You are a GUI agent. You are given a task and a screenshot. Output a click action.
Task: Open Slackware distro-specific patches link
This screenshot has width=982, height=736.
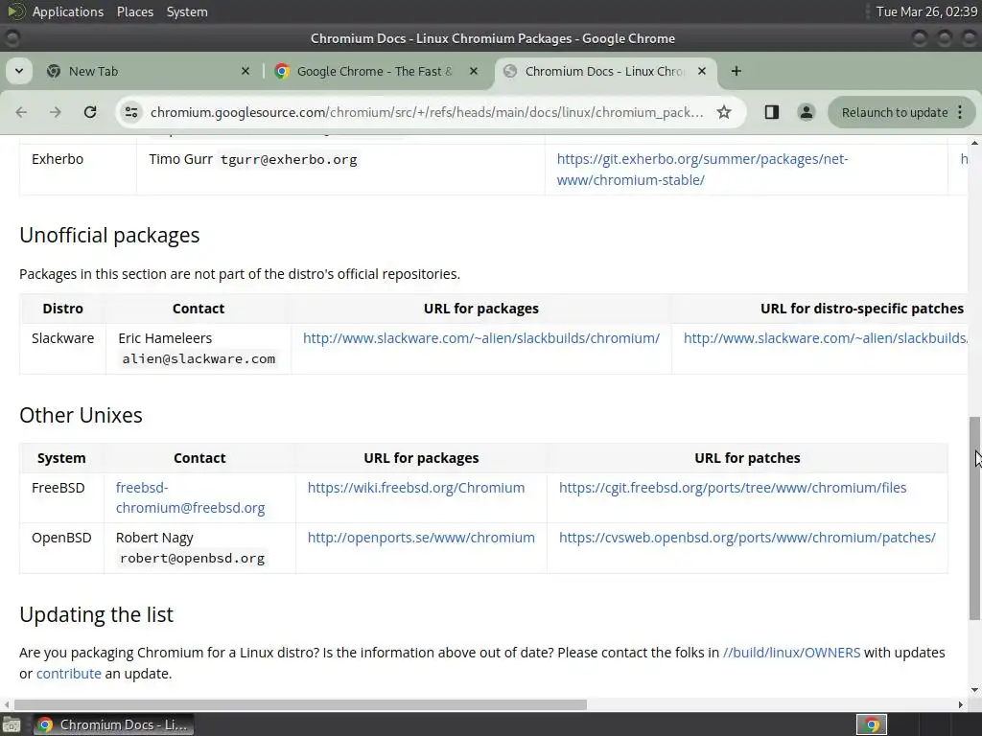(826, 338)
